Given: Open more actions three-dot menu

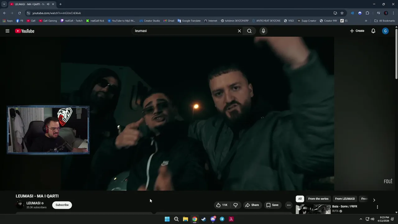Looking at the screenshot, I should tap(289, 205).
